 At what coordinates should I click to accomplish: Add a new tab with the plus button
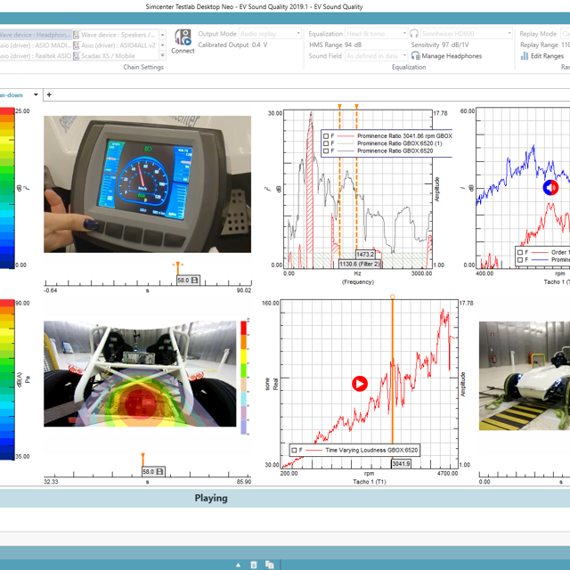tap(49, 95)
